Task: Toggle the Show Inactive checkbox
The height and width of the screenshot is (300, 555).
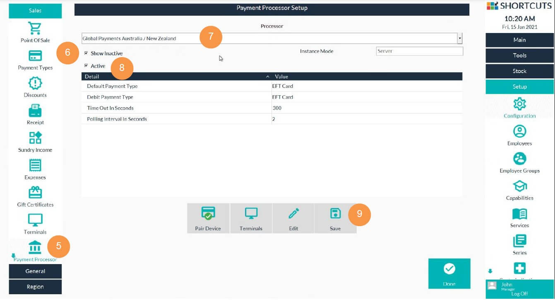Action: pyautogui.click(x=86, y=53)
